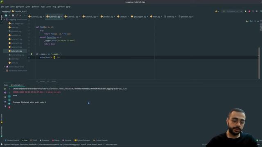Screen dimensions: 262x147
Task: Open user.log in the project tree
Action: point(14,59)
